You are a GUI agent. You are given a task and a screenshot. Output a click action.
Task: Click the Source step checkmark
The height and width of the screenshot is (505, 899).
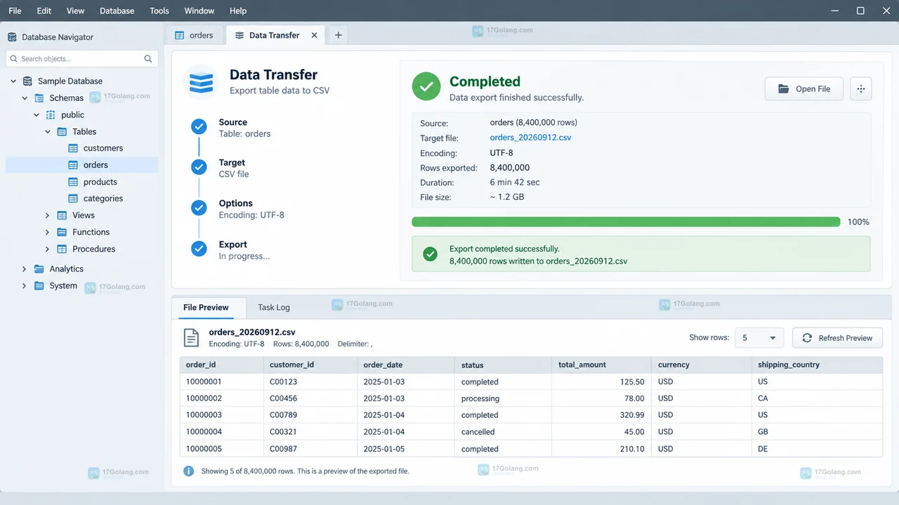click(x=199, y=127)
